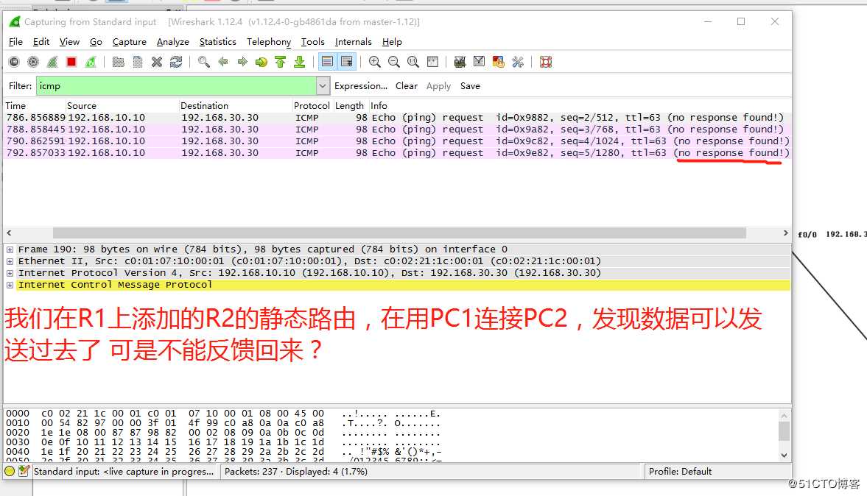Open the File menu
867x496 pixels.
tap(15, 42)
